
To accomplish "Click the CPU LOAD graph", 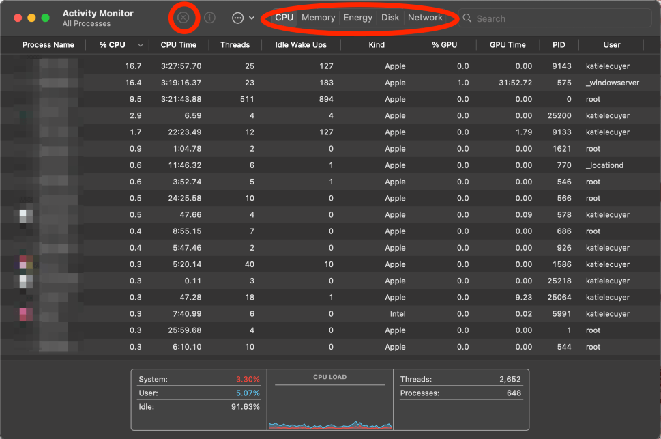I will (330, 406).
